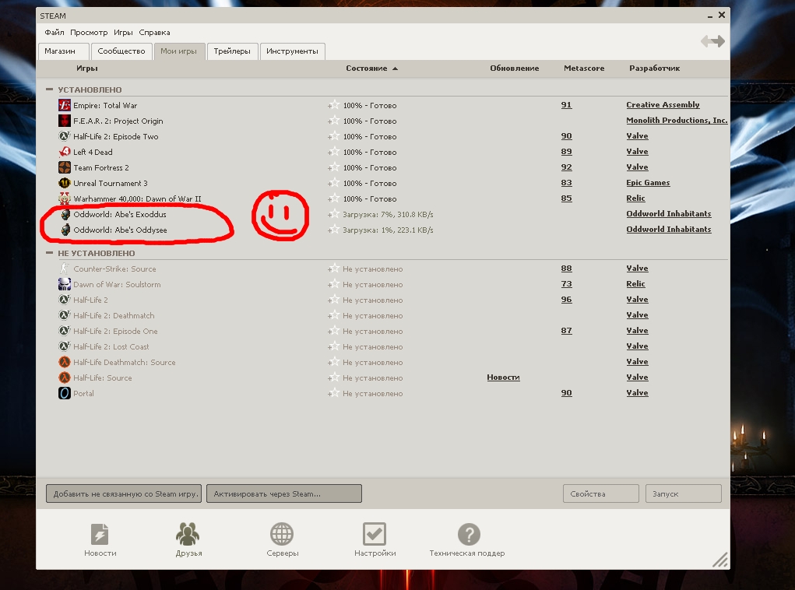This screenshot has width=795, height=590.
Task: Click the Unreal Tournament 3 game icon
Action: [x=65, y=183]
